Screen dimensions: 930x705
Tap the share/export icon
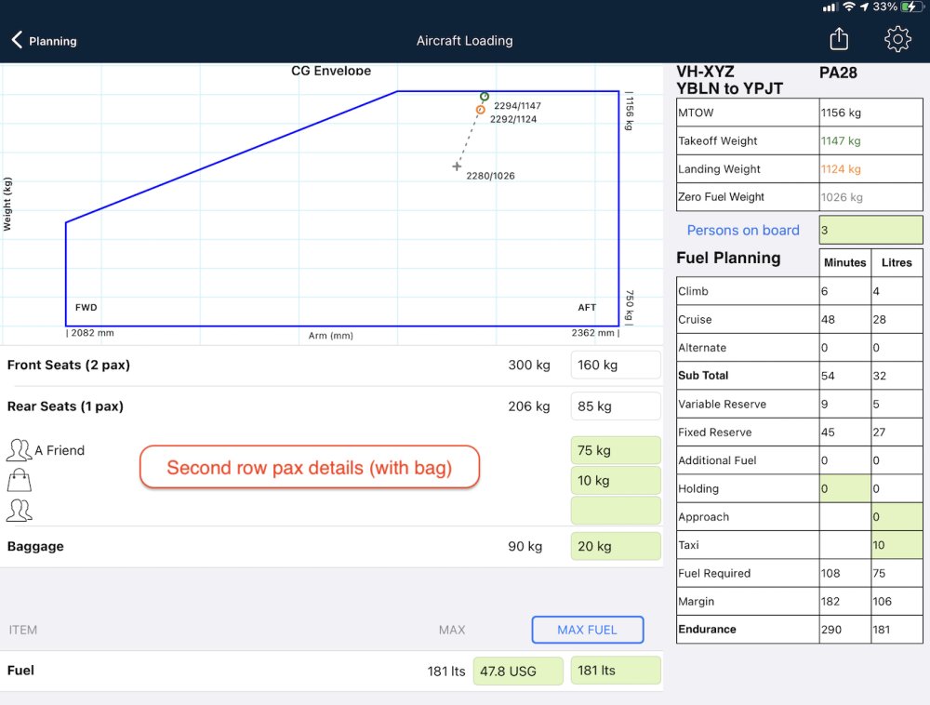(x=839, y=39)
